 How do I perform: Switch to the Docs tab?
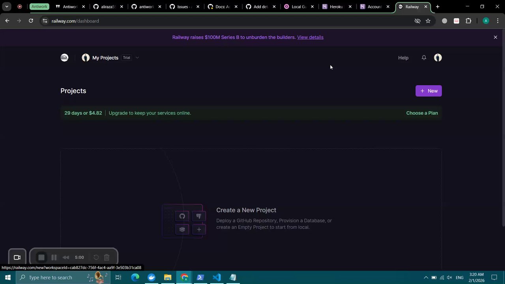coord(222,7)
